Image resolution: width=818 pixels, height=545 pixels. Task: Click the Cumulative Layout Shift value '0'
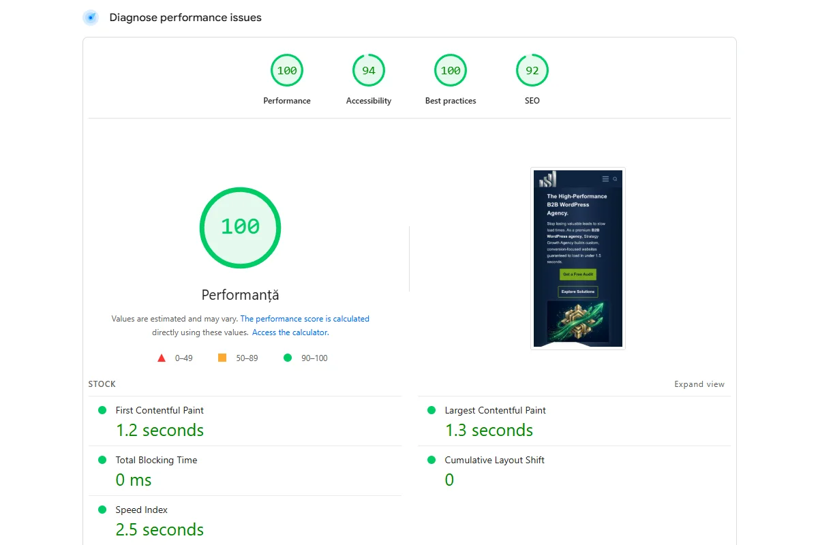tap(449, 480)
